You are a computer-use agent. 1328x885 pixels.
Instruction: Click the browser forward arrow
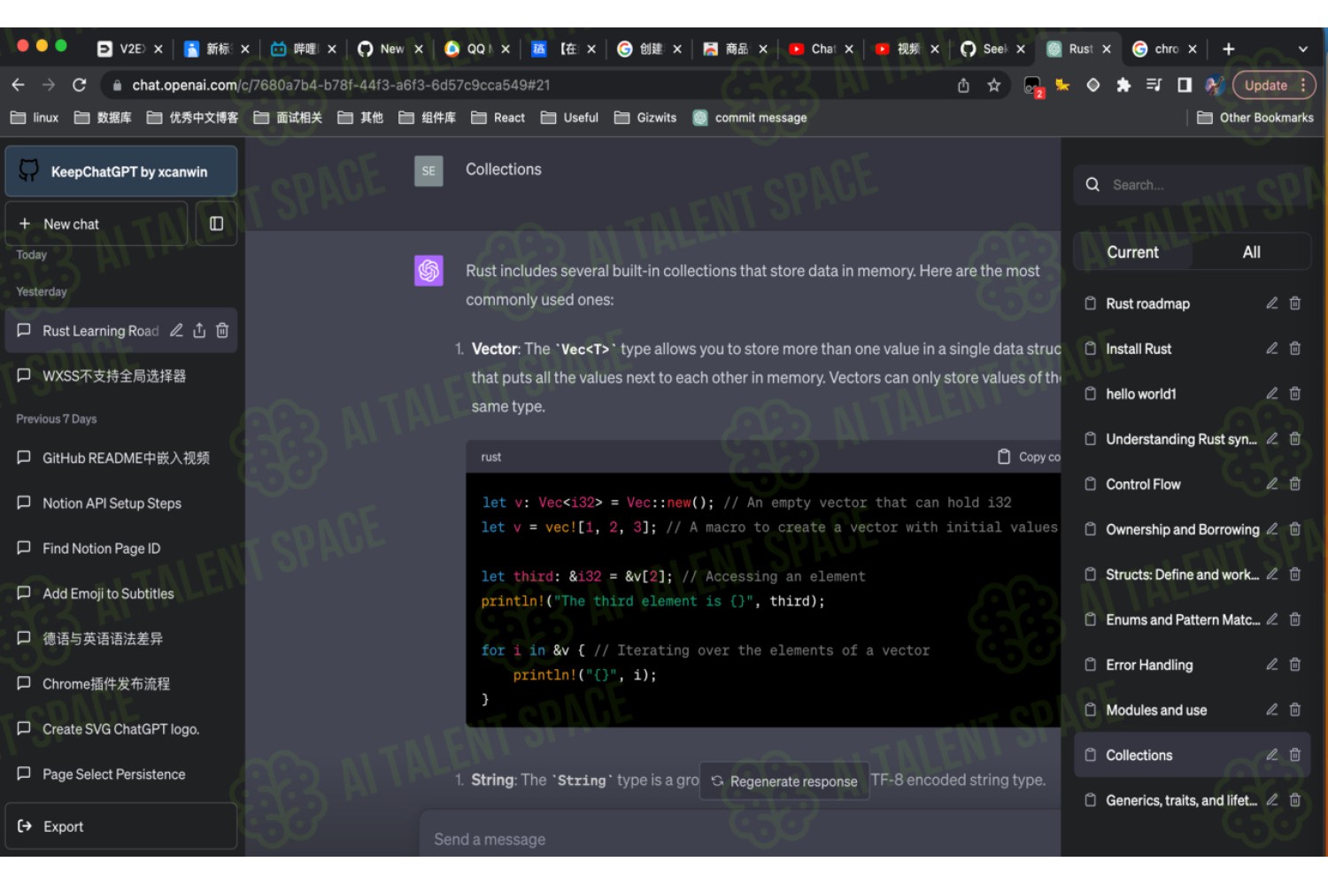[49, 85]
